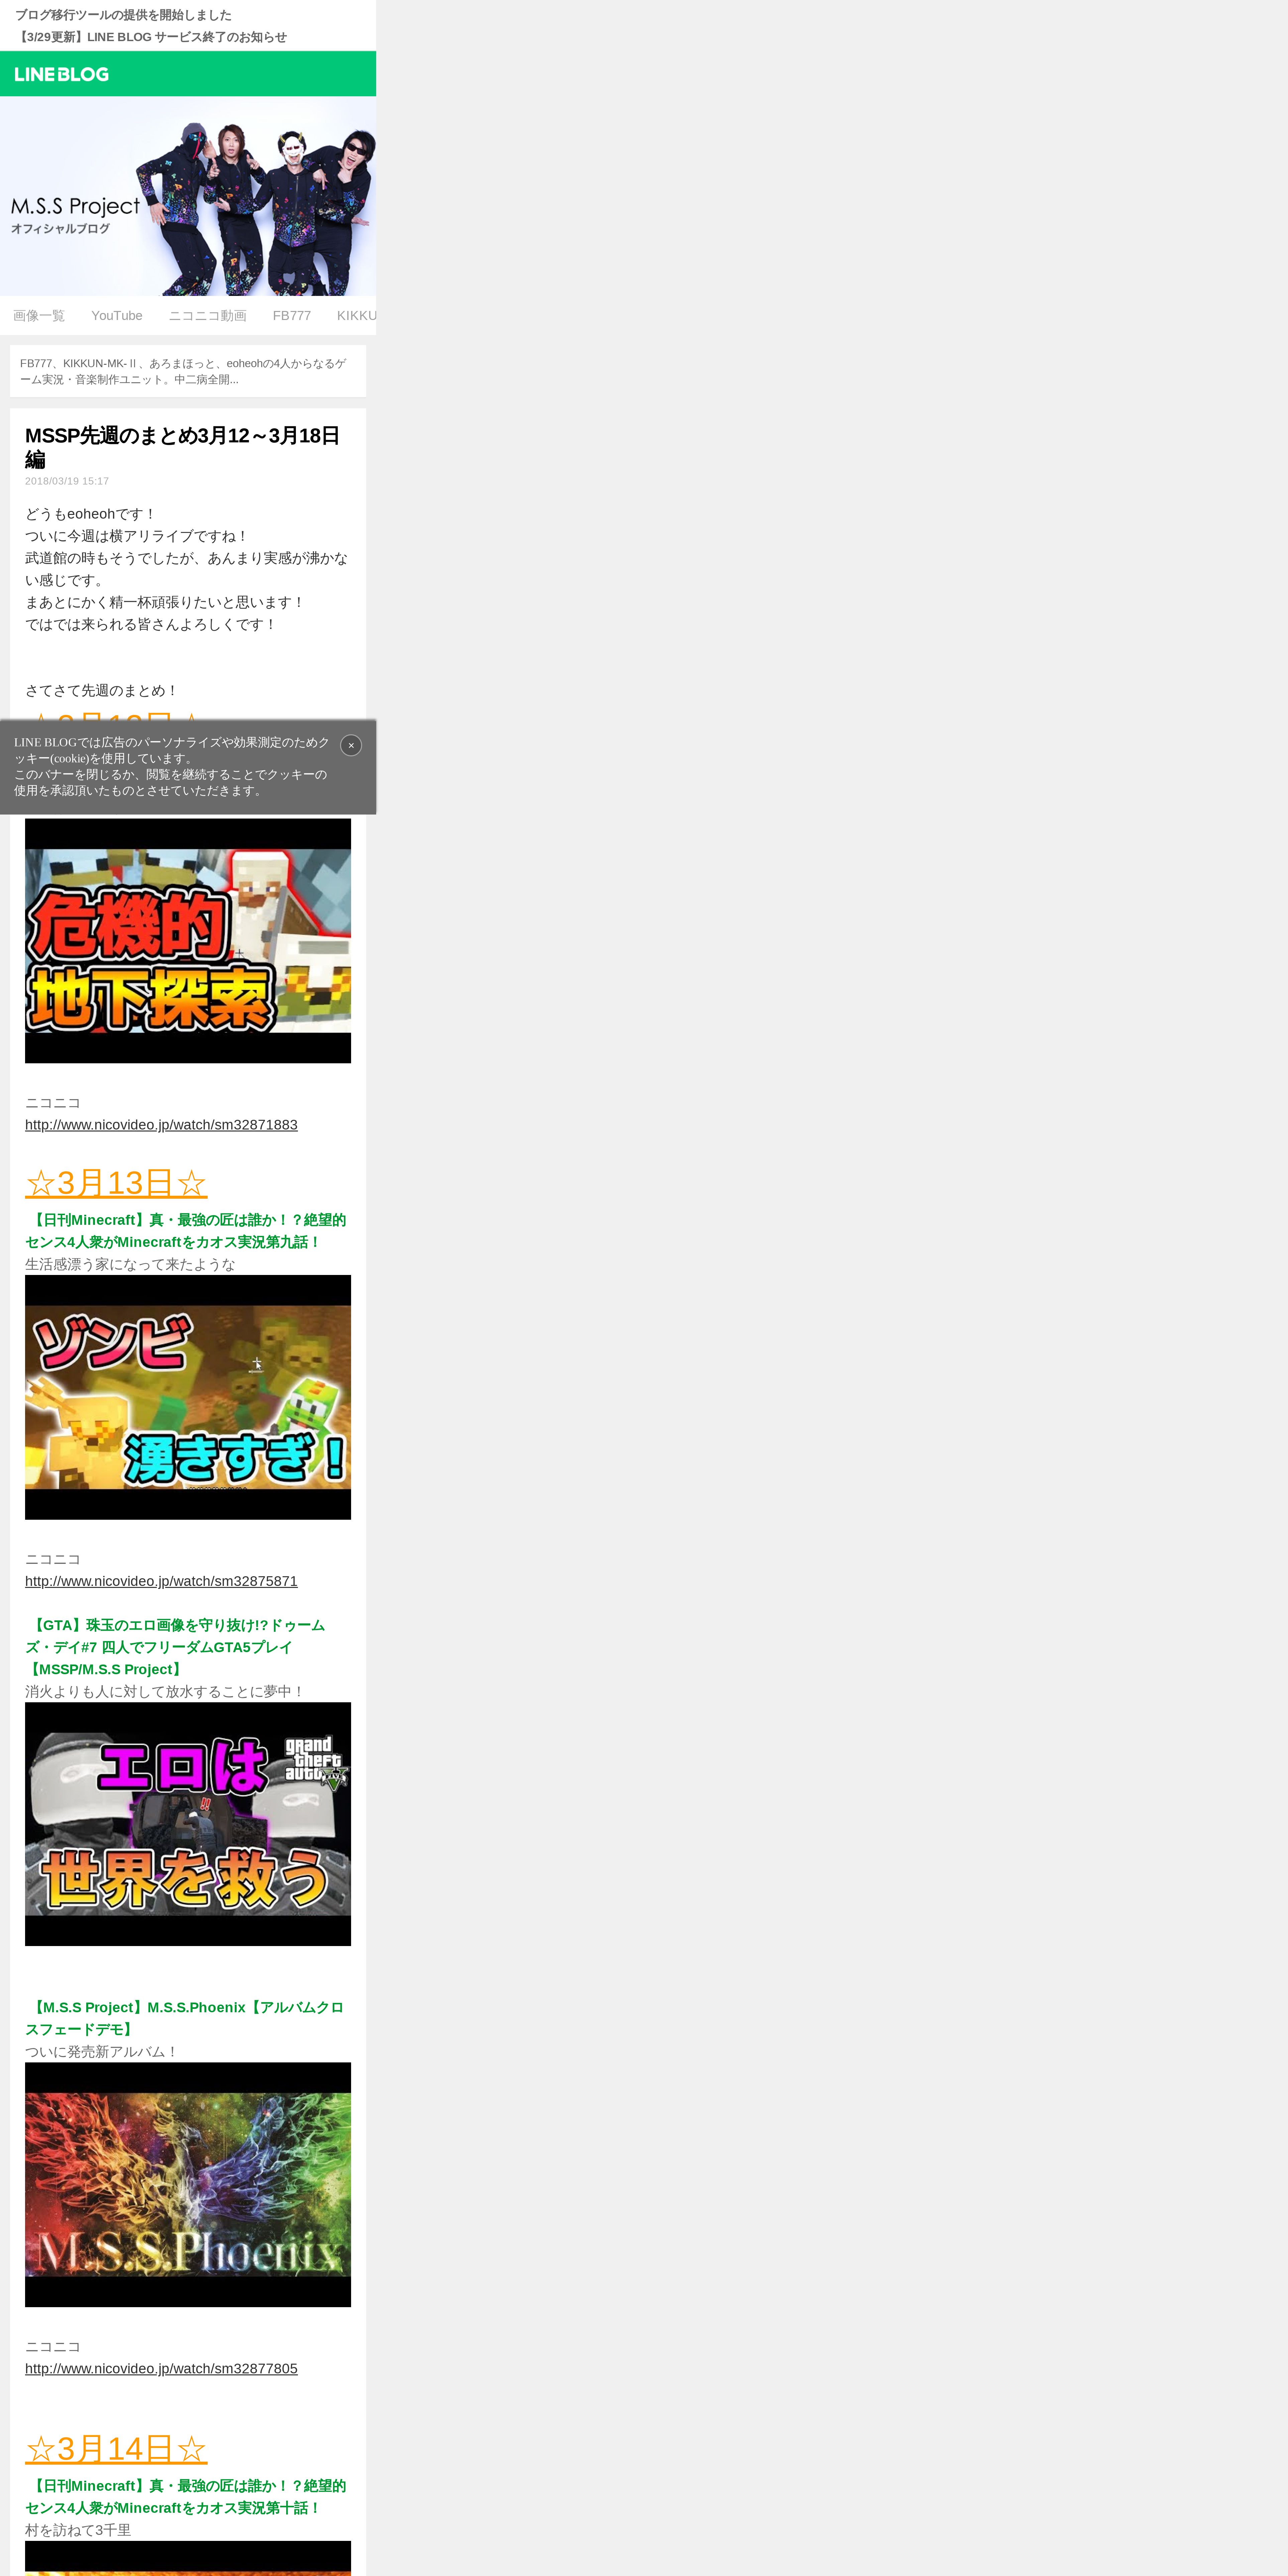This screenshot has height=2576, width=1288.
Task: Click the ニコニコ label above sm32871883
Action: click(x=53, y=1103)
